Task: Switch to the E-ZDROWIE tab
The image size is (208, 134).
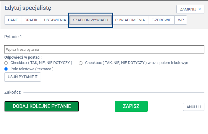Action: click(161, 20)
